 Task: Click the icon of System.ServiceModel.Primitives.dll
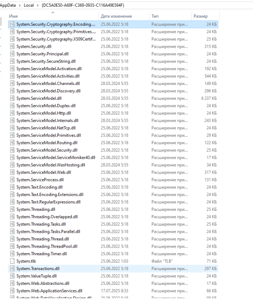pos(12,135)
